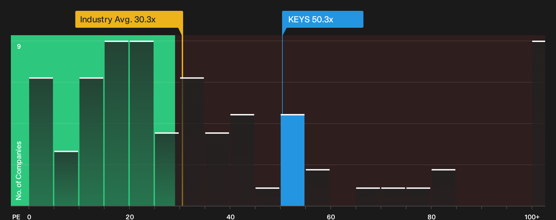Click the tall bar for PE 15-20

coord(117,124)
